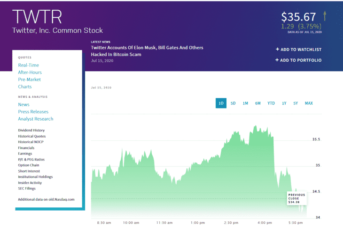Open Institutional Holdings page
The width and height of the screenshot is (343, 234).
coord(35,177)
